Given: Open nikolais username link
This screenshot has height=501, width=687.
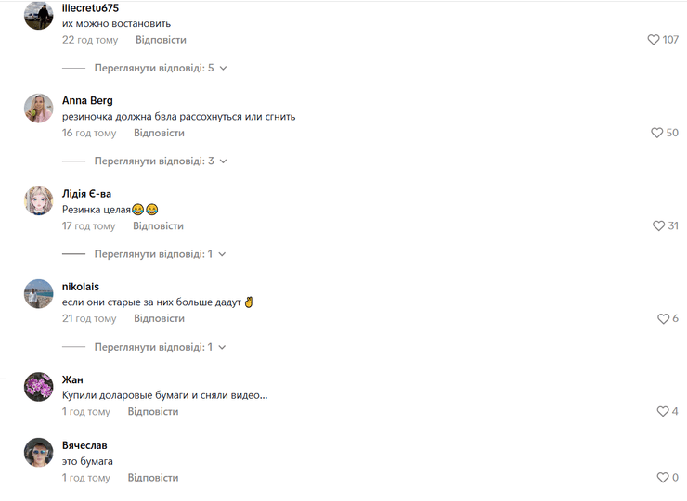Looking at the screenshot, I should pos(81,287).
